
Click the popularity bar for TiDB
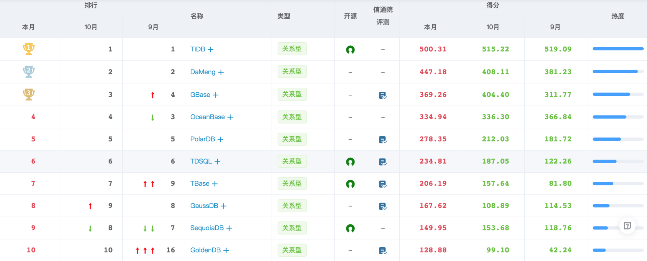tap(618, 49)
